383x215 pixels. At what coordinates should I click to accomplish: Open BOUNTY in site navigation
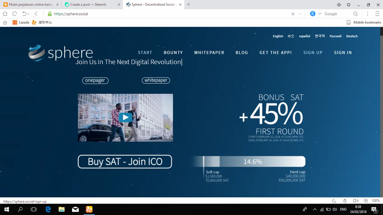tap(173, 53)
